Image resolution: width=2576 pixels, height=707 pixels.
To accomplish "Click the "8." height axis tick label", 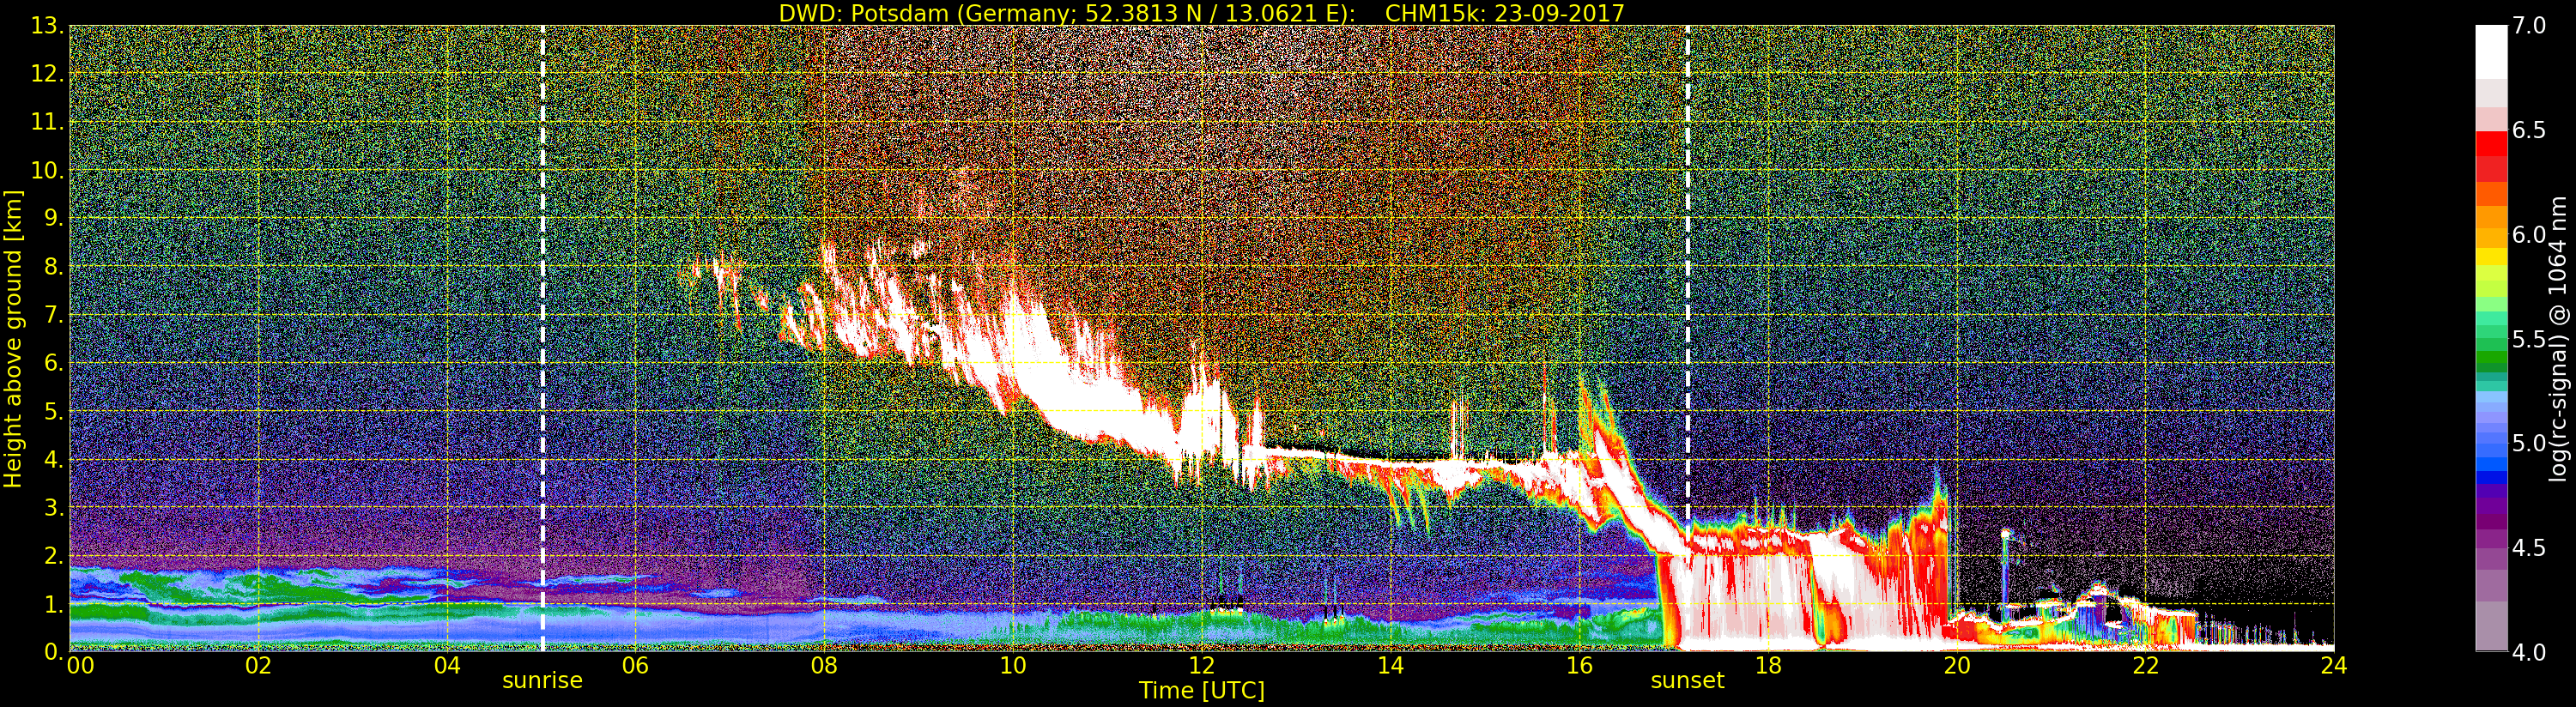I will point(53,267).
